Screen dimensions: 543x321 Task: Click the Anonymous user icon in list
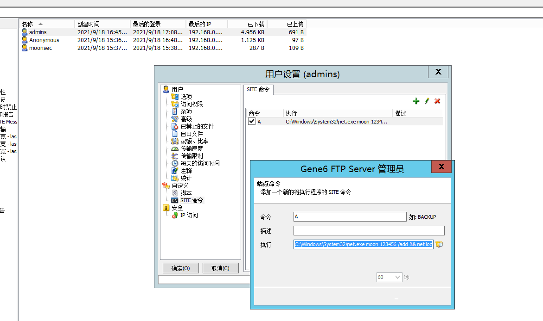[25, 40]
